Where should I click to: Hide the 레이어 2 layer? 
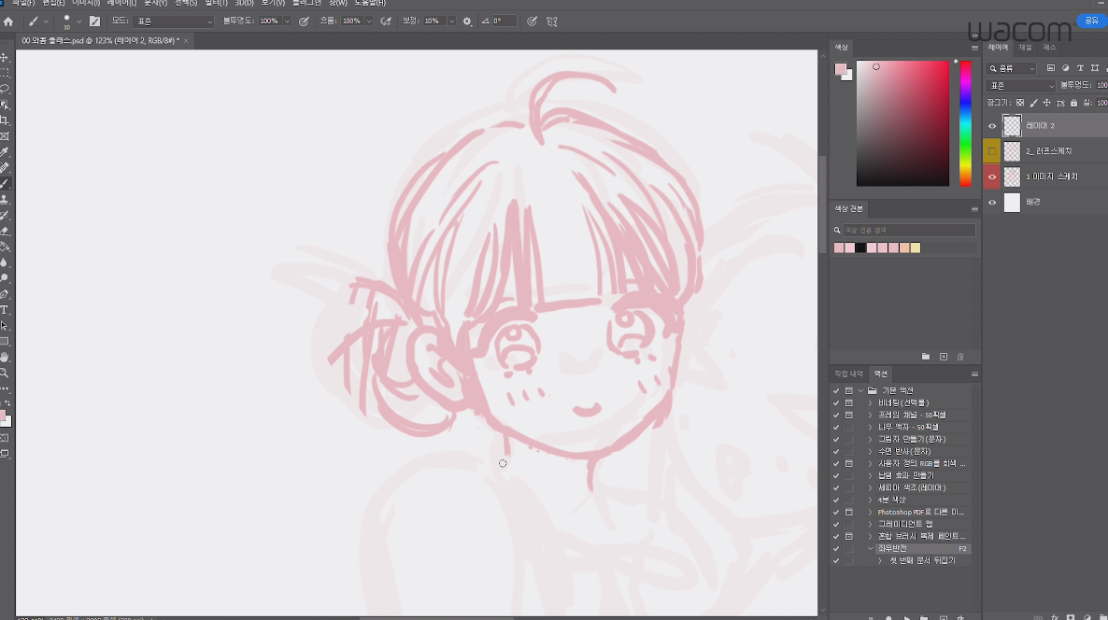click(x=992, y=126)
